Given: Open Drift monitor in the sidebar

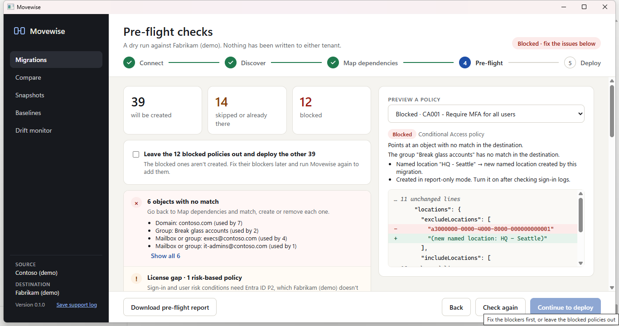Looking at the screenshot, I should 56,130.
